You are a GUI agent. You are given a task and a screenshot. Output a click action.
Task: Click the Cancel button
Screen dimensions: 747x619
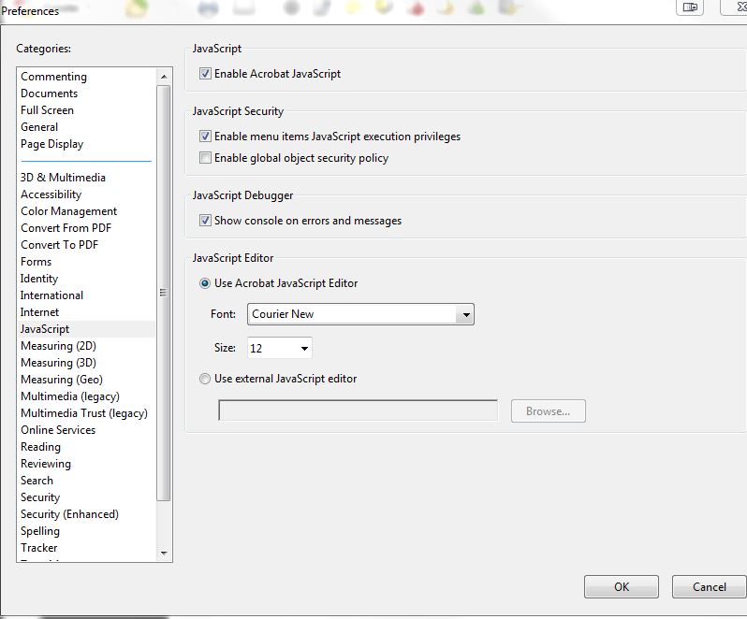click(710, 586)
